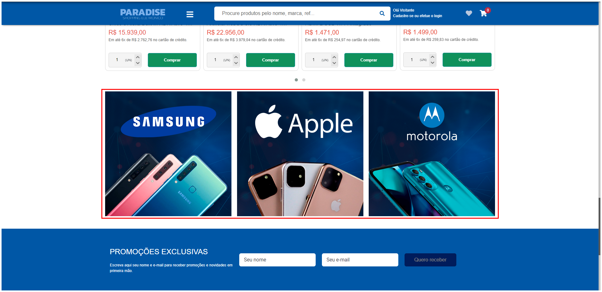Screen dimensions: 602x292
Task: Buy the R$ 15.939,00 product with Comprar
Action: [x=172, y=60]
